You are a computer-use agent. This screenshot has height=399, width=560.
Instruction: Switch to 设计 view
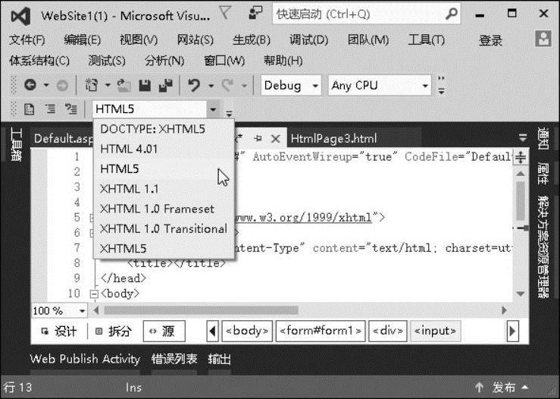[60, 331]
